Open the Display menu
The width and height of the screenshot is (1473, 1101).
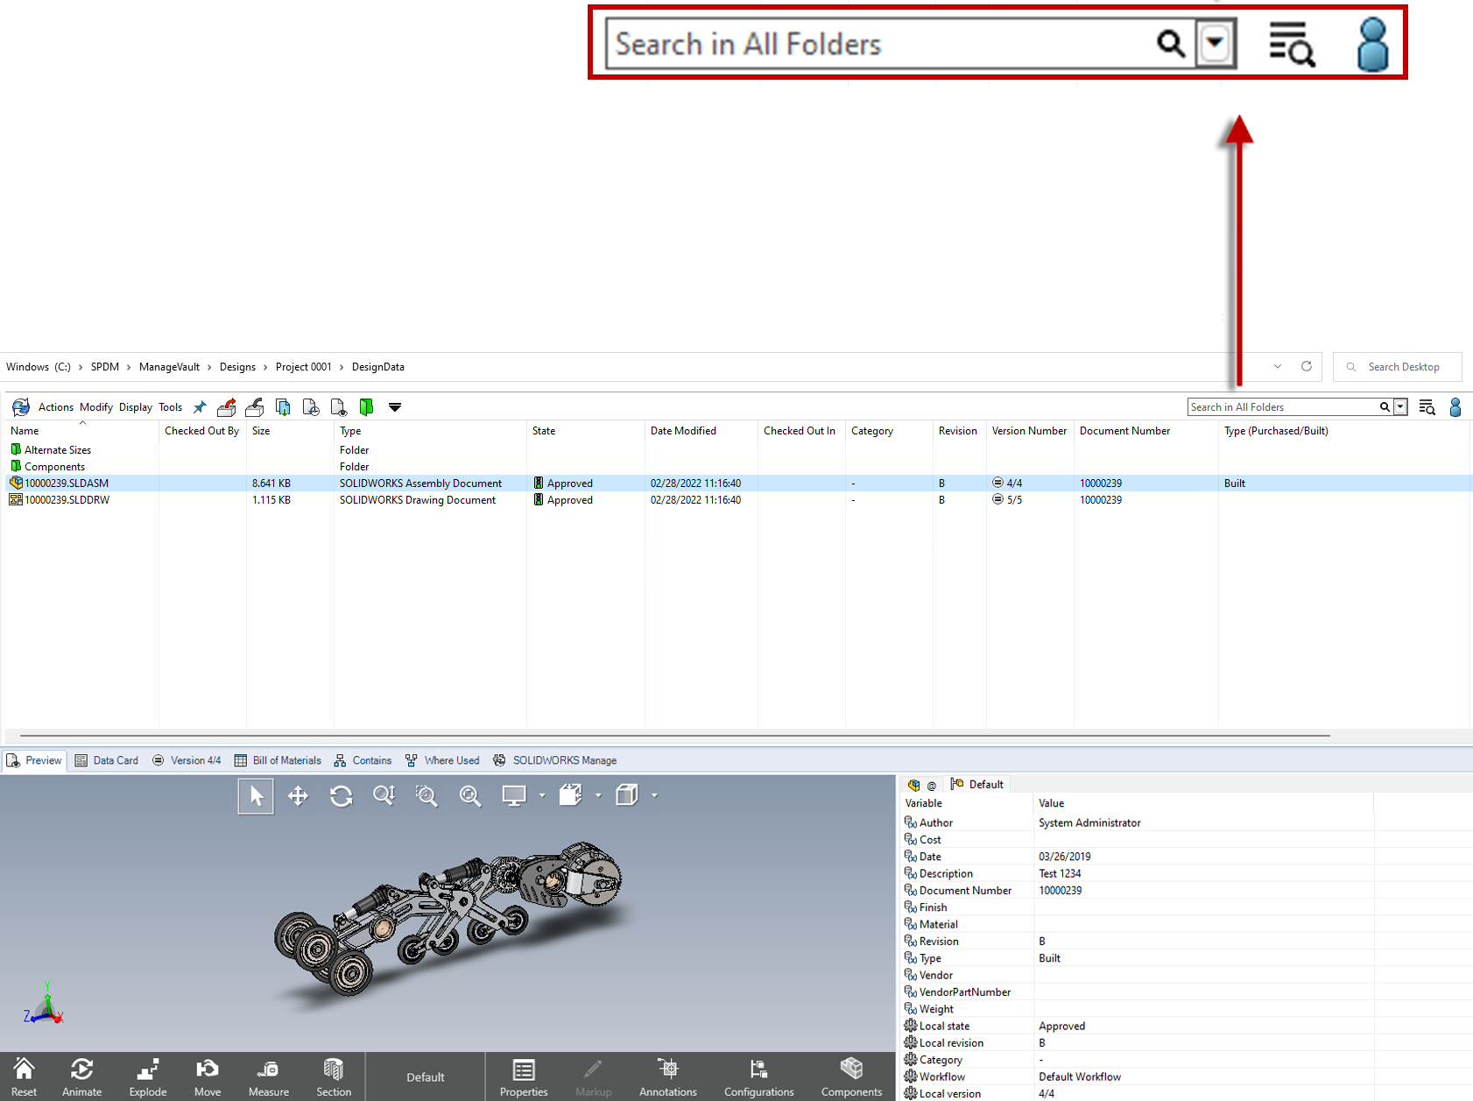136,407
